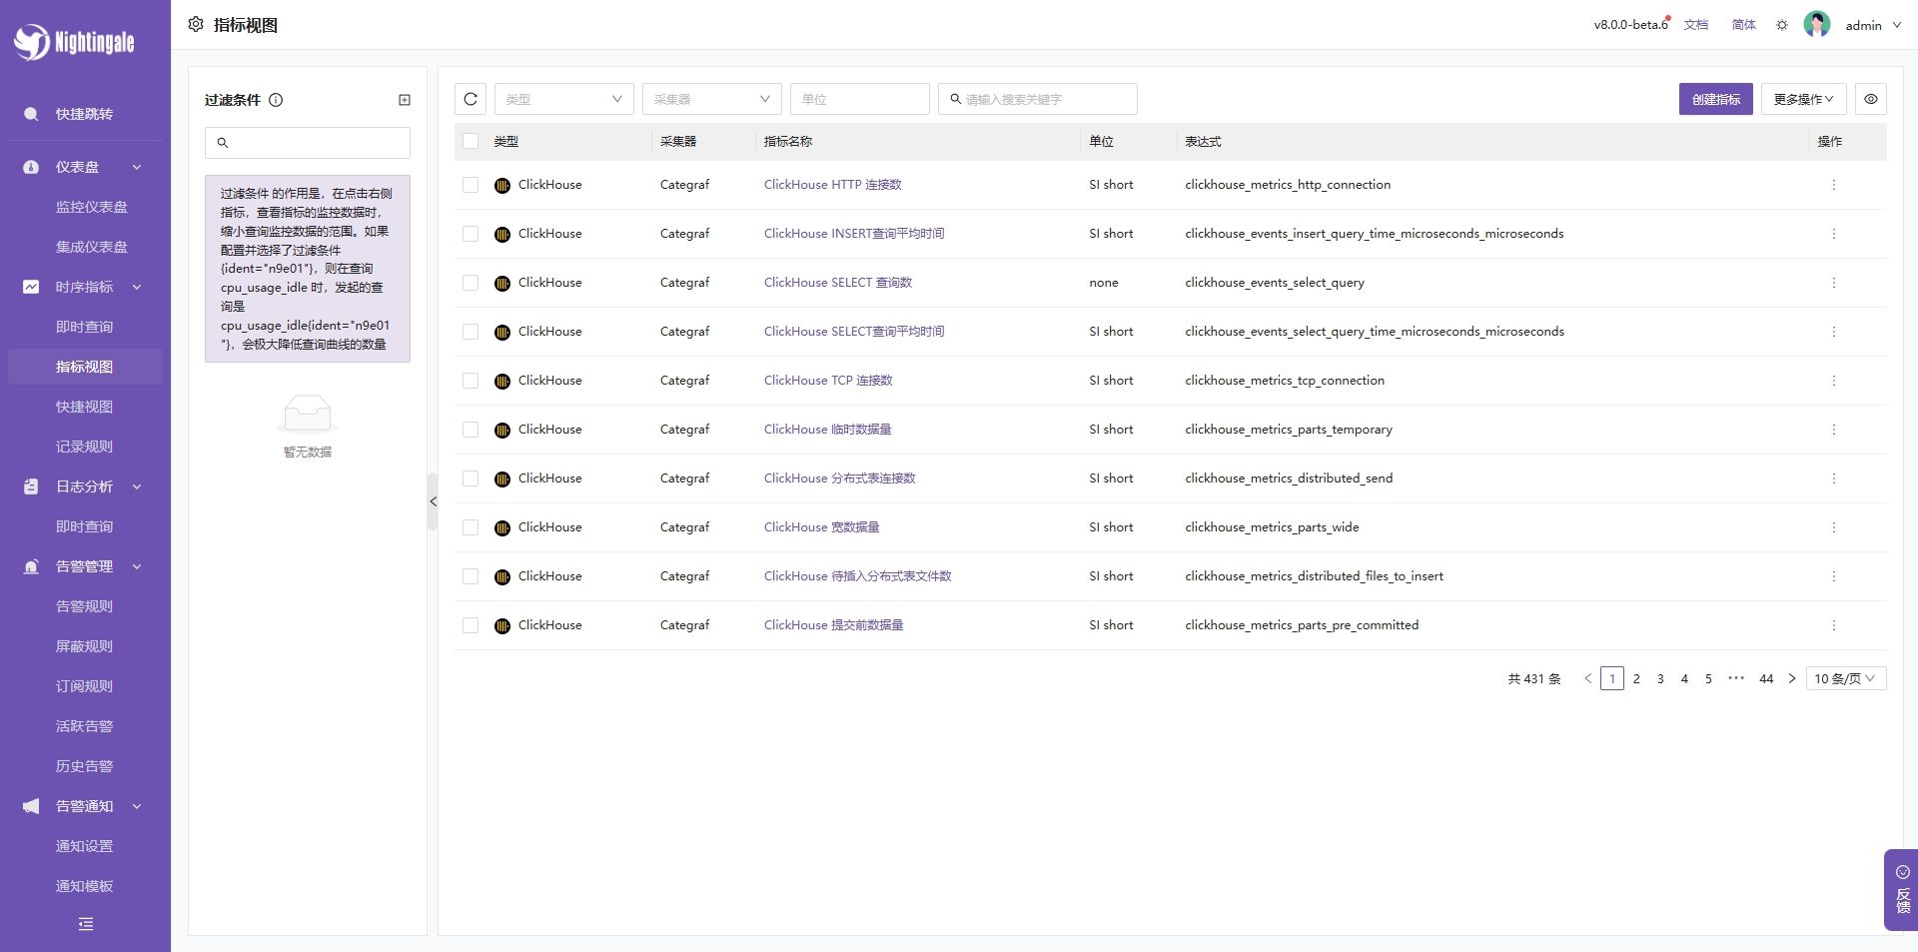
Task: Collapse the 告警管理 sidebar group chevron
Action: (137, 566)
